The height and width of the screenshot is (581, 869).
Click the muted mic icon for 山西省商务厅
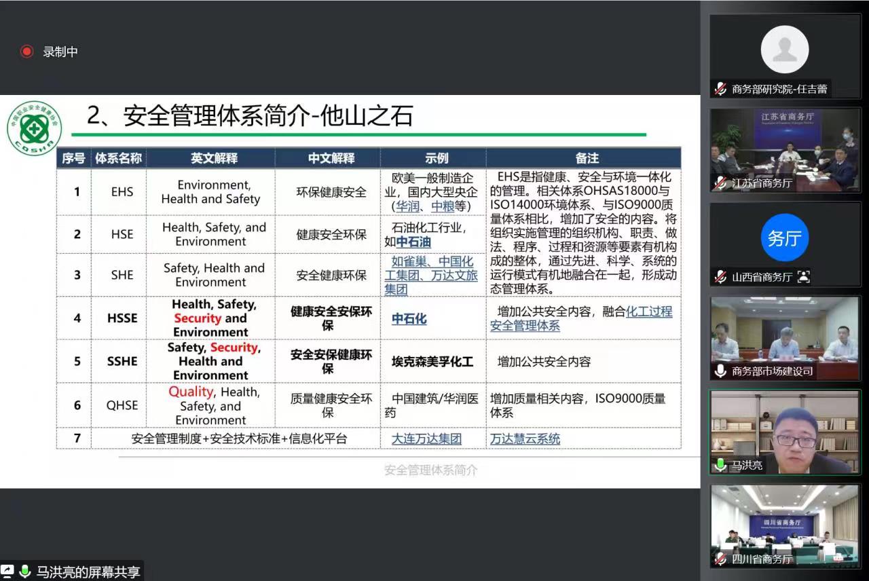point(720,277)
